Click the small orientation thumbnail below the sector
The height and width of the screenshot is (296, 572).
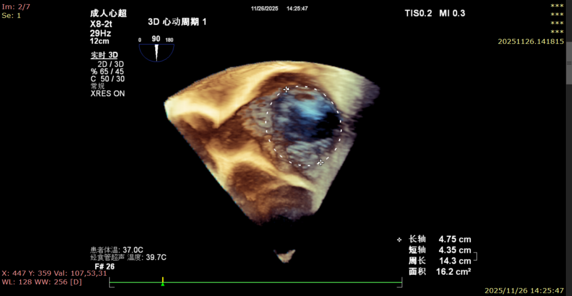tap(286, 256)
